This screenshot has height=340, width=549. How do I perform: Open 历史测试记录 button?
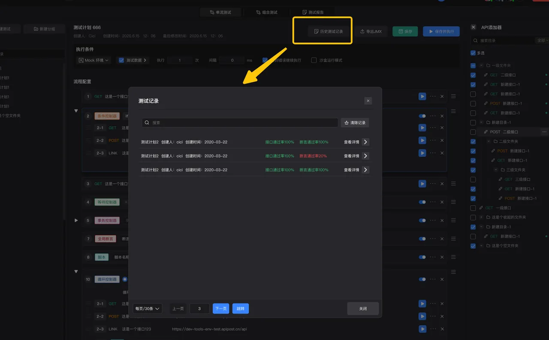pyautogui.click(x=329, y=31)
